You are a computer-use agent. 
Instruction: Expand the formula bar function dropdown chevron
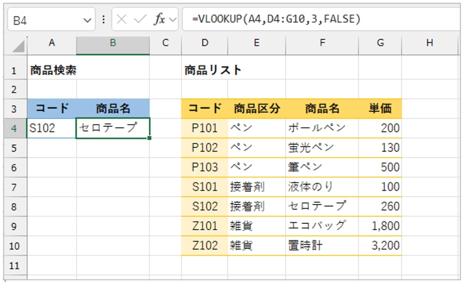(172, 20)
